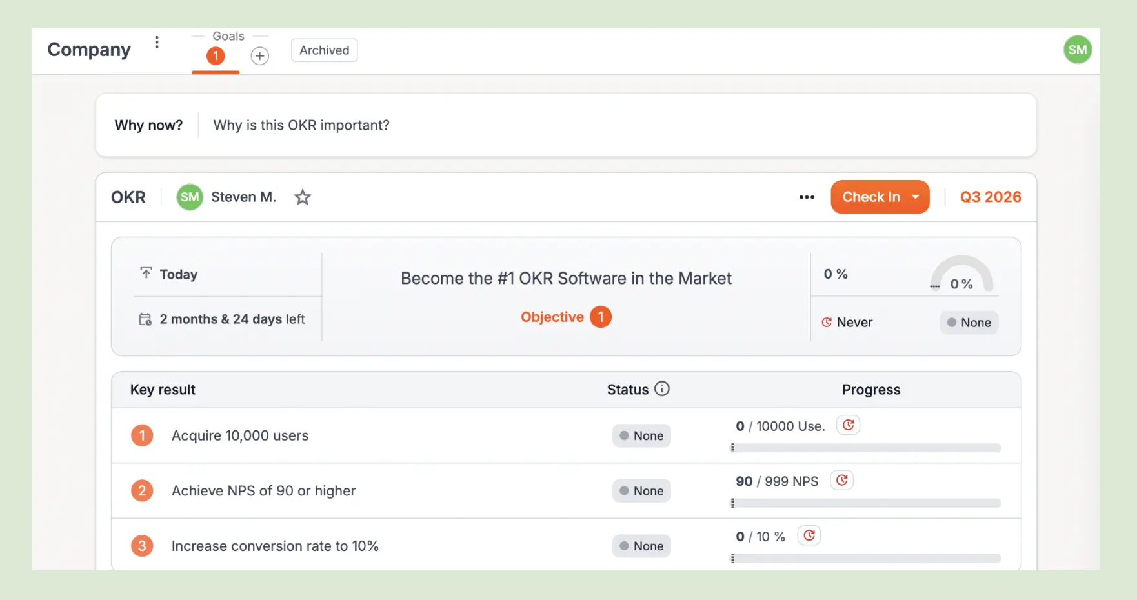
Task: Click the calendar icon beside days left
Action: pos(146,319)
